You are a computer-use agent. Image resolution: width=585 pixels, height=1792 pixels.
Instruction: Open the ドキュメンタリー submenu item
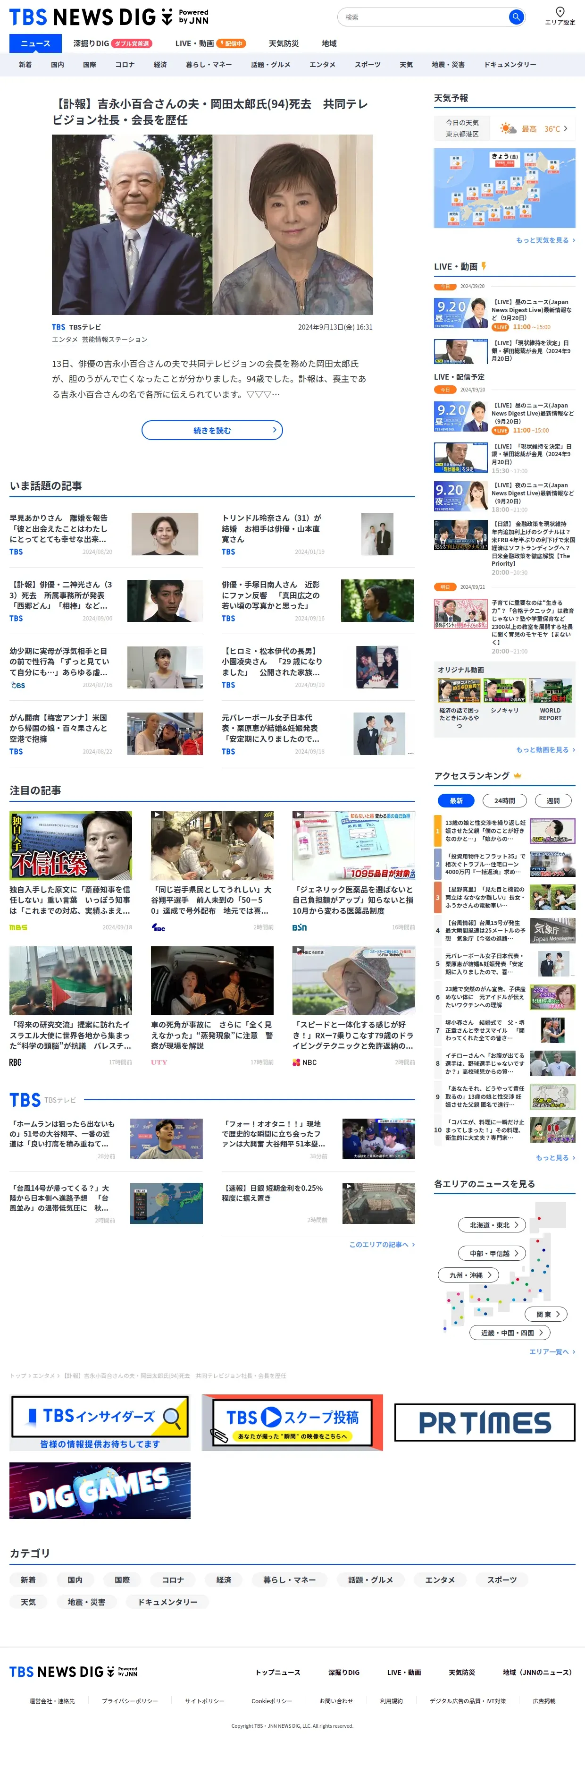click(510, 65)
